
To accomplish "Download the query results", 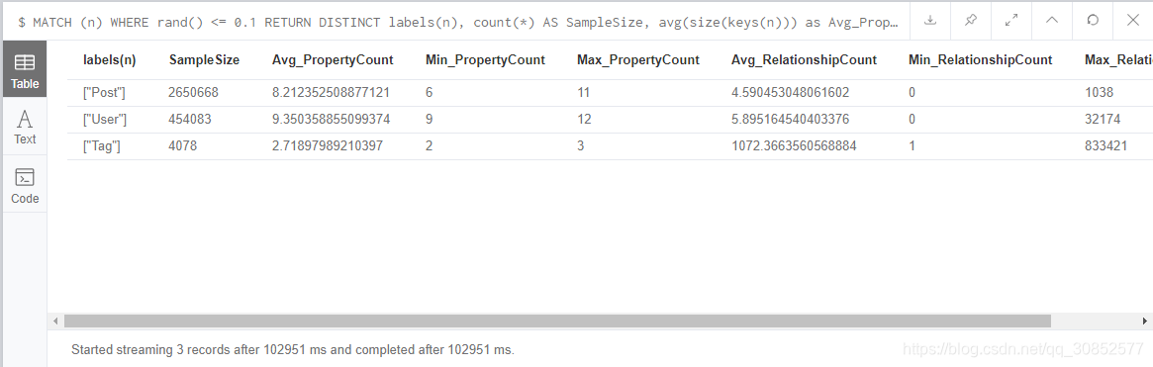I will (930, 20).
